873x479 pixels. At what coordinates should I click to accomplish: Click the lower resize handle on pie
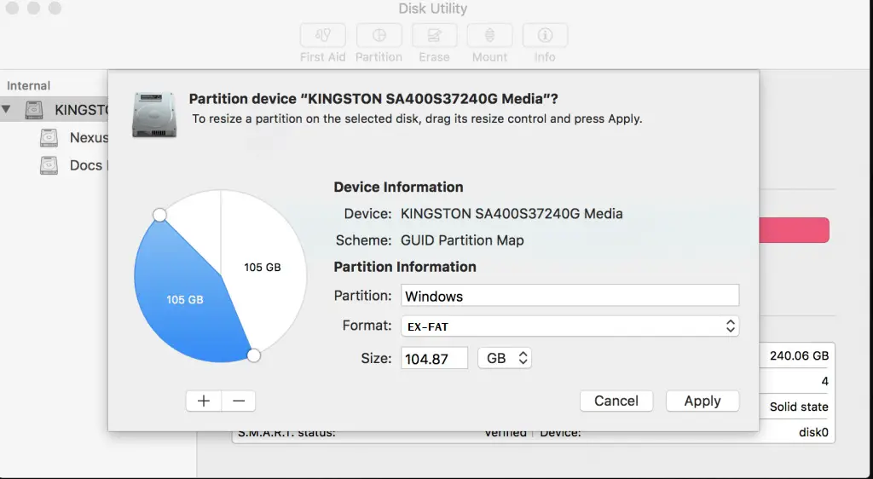pos(253,355)
